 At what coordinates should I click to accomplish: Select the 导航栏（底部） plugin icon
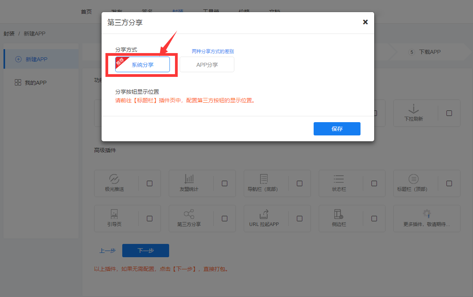click(264, 179)
